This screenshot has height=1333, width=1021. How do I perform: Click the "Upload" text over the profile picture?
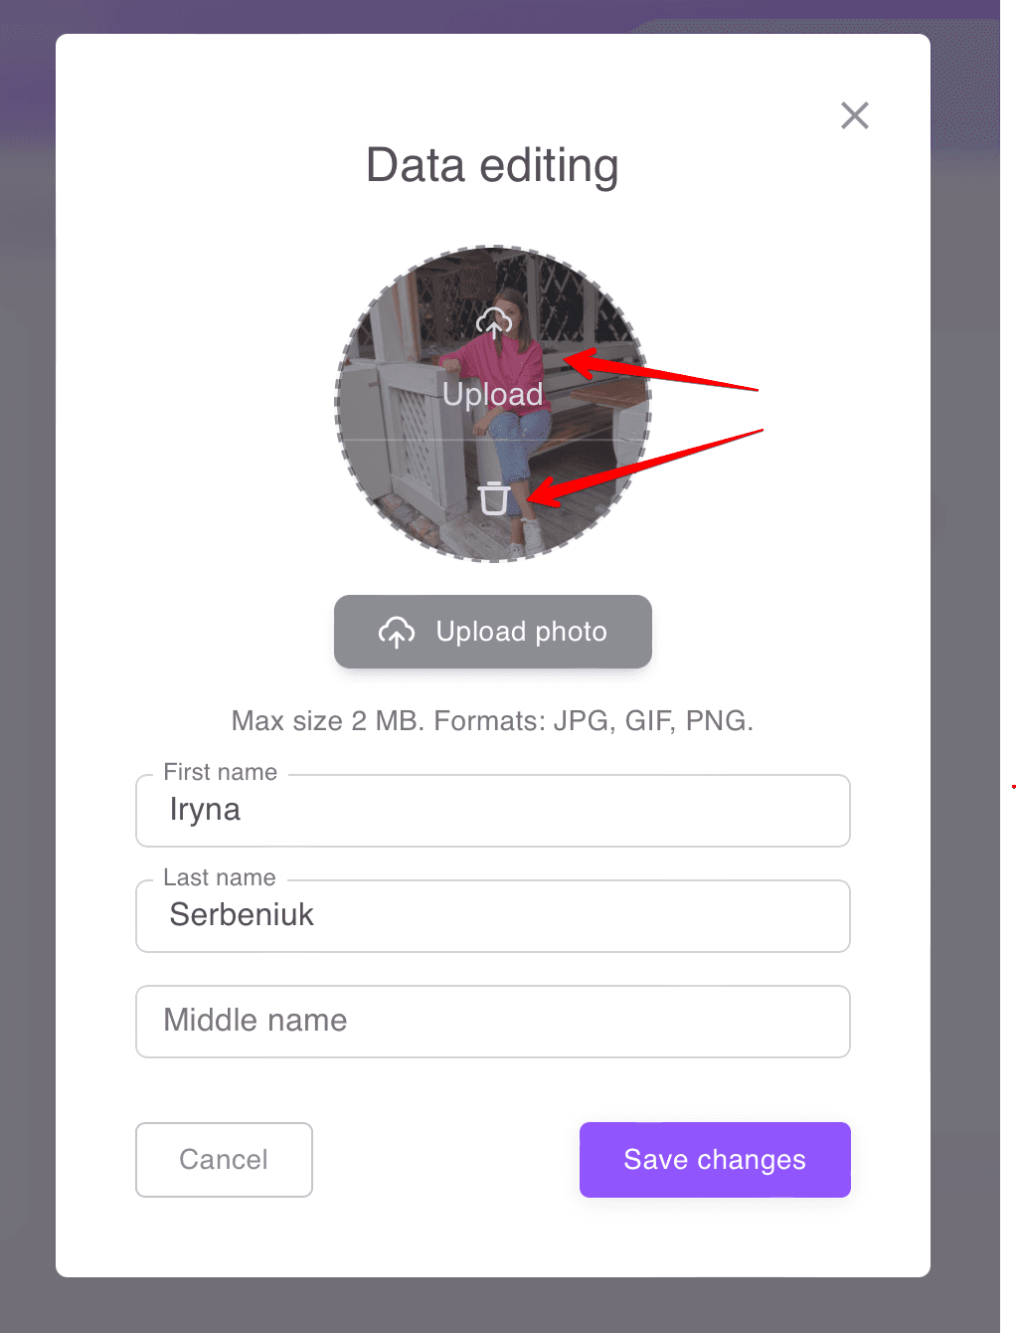point(492,394)
